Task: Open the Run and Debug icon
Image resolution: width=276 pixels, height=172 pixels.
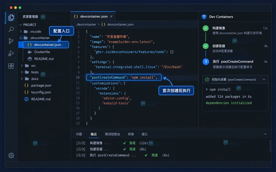Action: coord(11,53)
